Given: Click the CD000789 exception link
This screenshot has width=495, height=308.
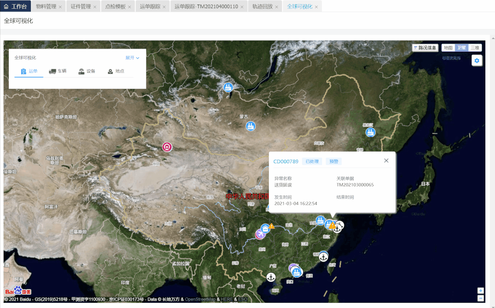Looking at the screenshot, I should click(286, 161).
